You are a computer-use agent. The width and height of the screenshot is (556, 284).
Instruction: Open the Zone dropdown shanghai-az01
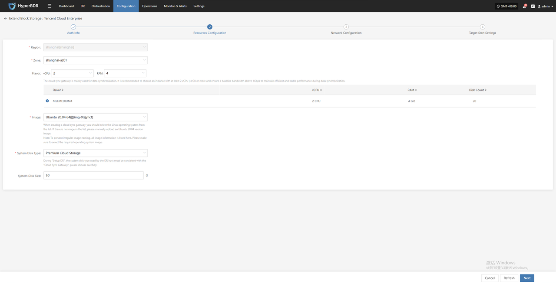click(96, 60)
